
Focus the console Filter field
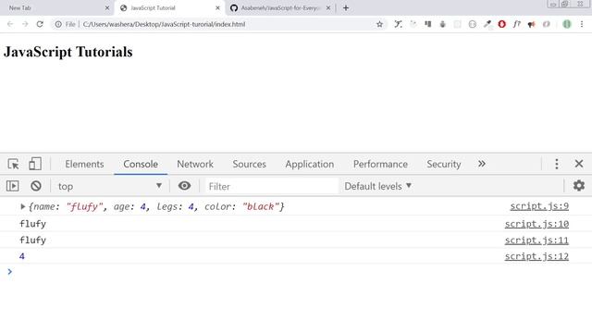(272, 186)
